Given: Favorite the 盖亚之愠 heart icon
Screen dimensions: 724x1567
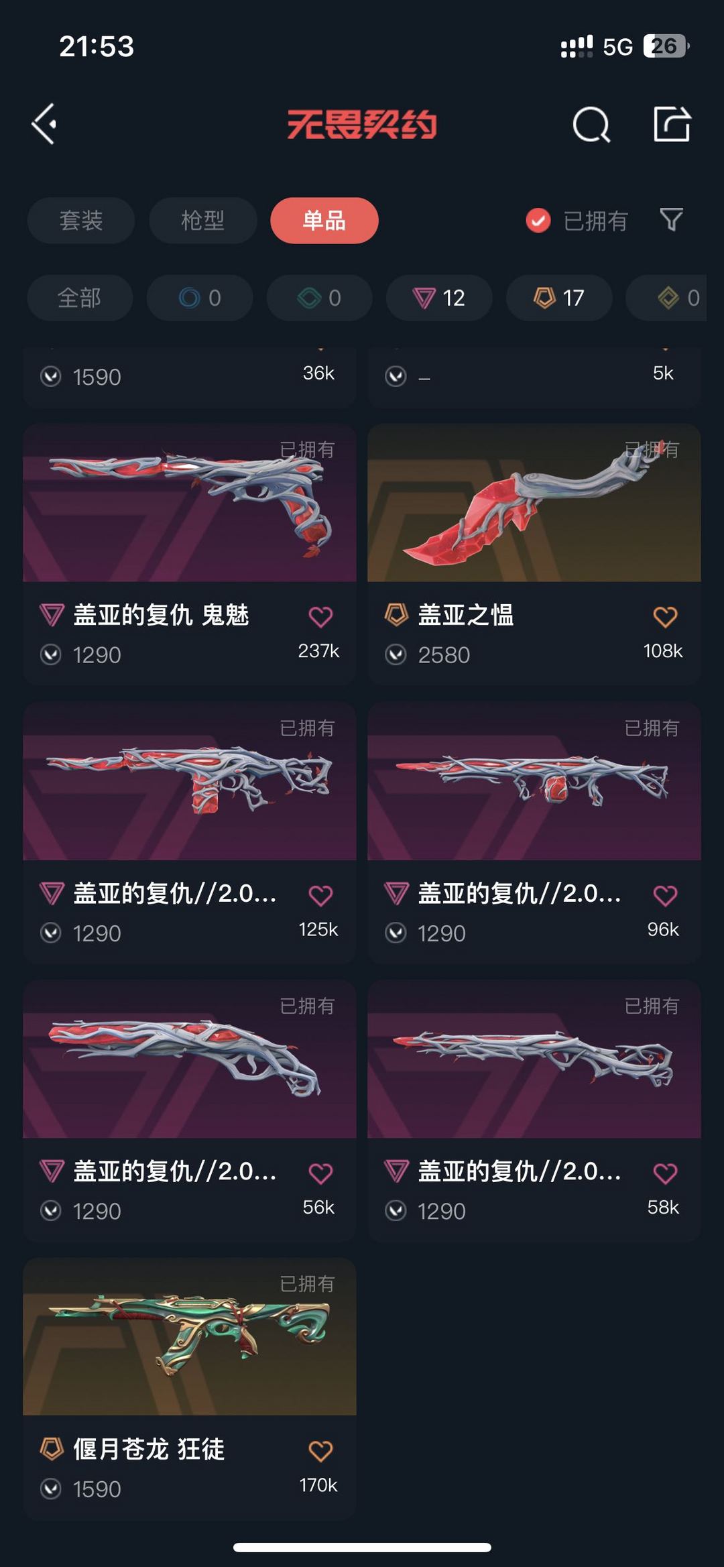Looking at the screenshot, I should pos(665,616).
